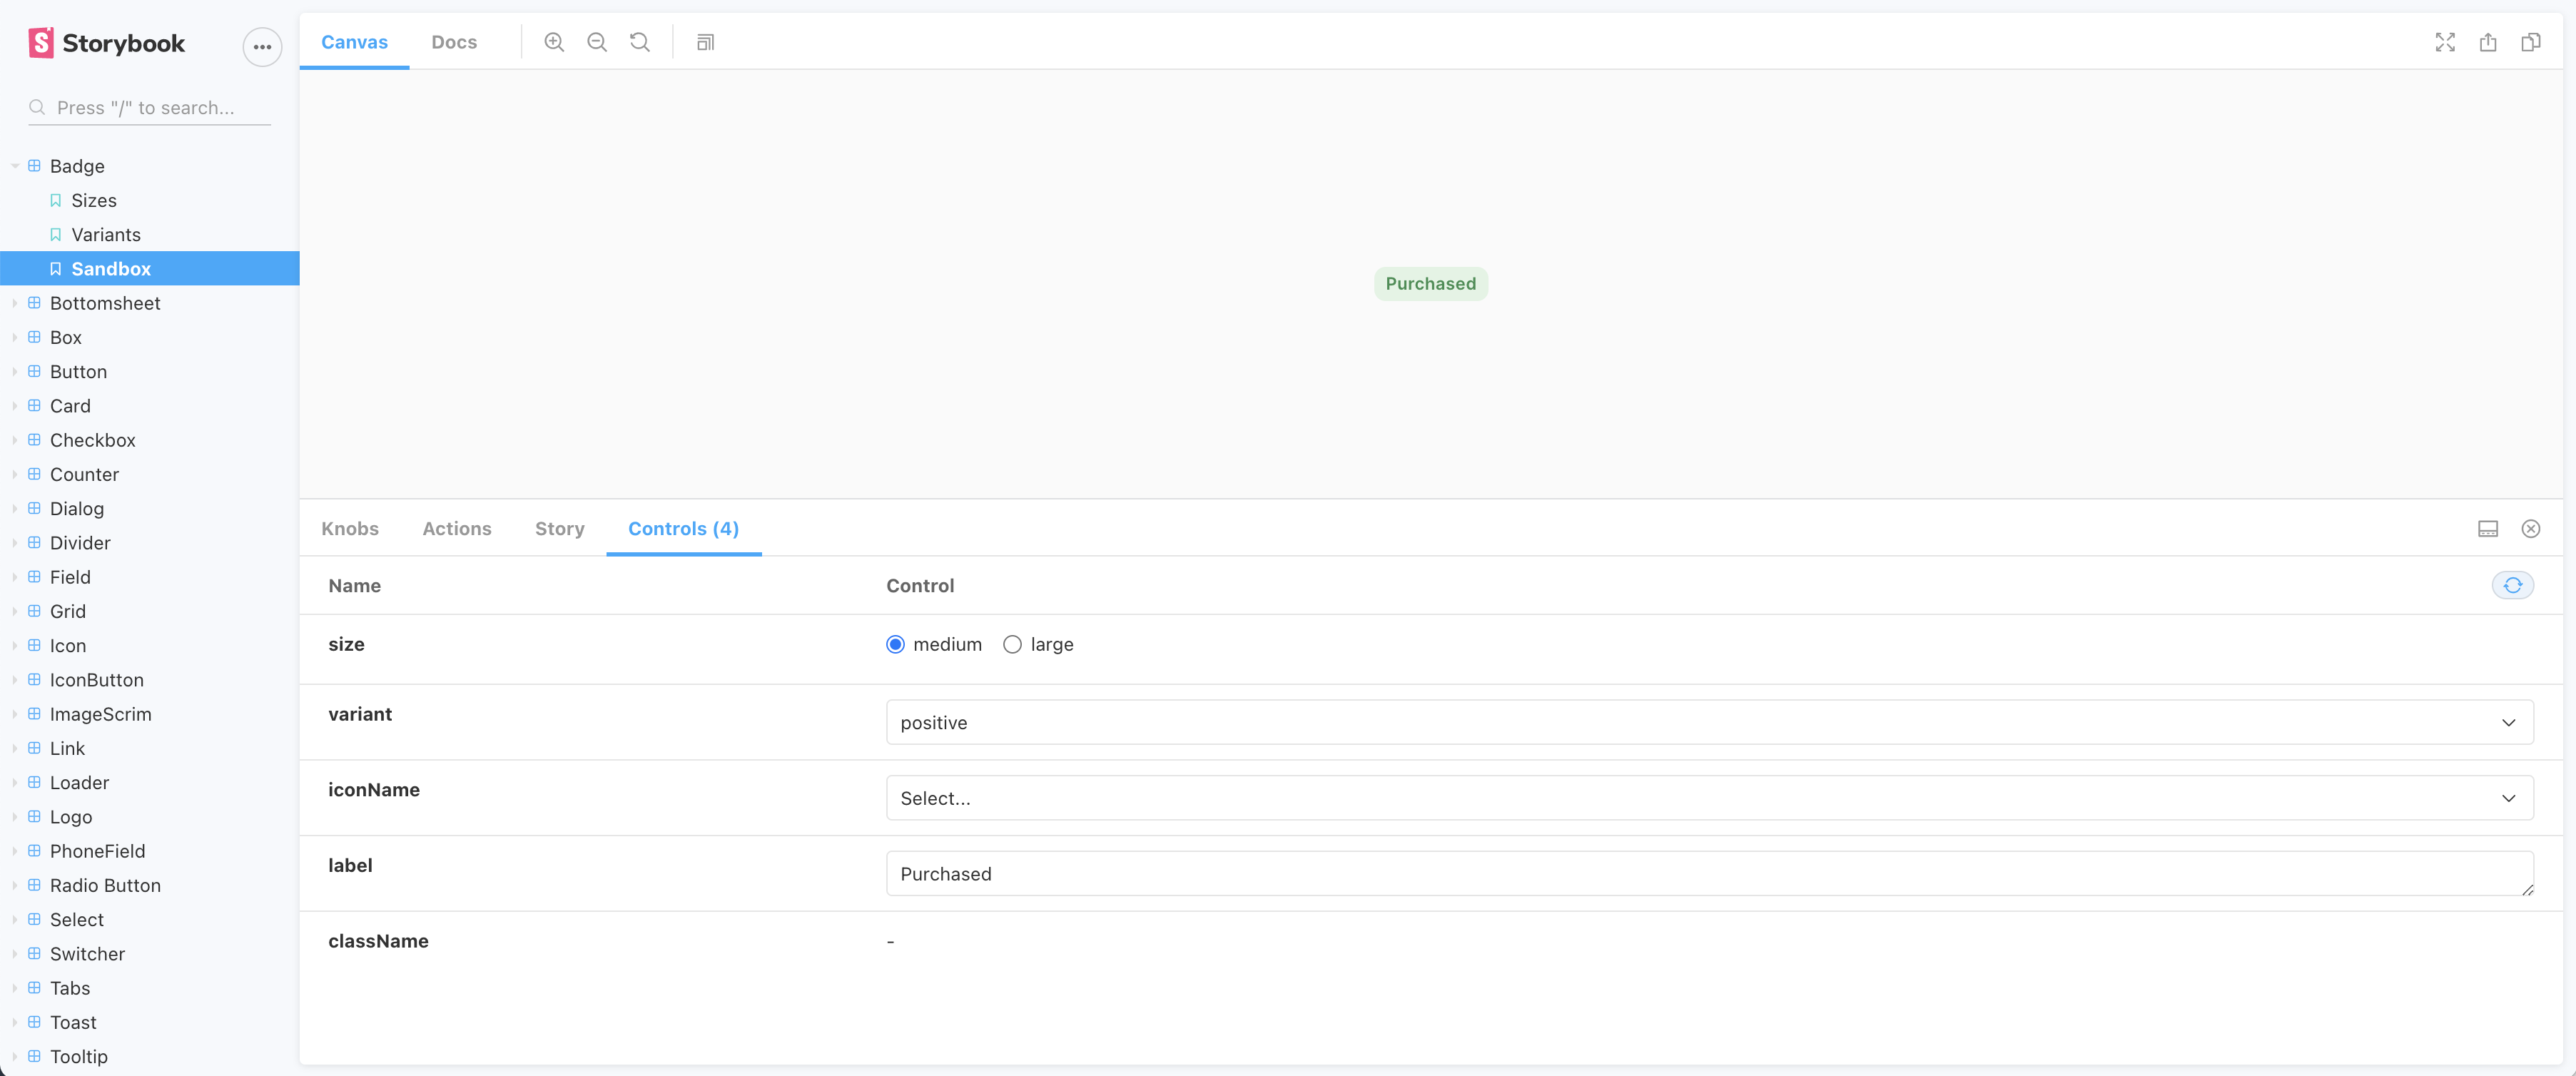Reset the canvas zoom level

tap(639, 42)
